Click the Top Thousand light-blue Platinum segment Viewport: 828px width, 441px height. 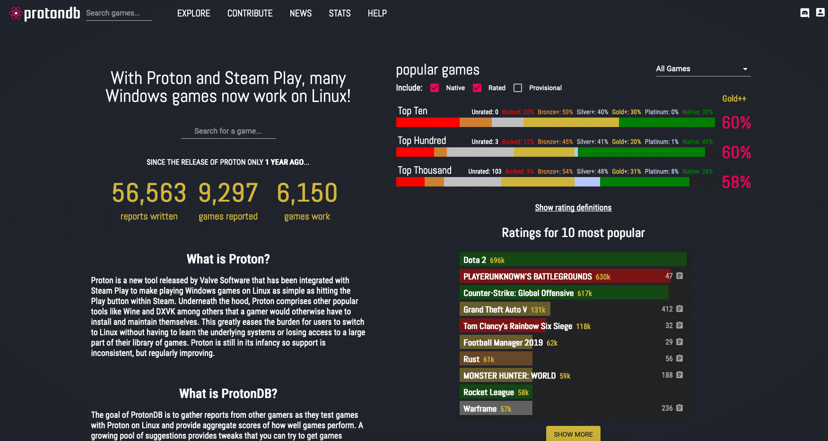(x=587, y=182)
